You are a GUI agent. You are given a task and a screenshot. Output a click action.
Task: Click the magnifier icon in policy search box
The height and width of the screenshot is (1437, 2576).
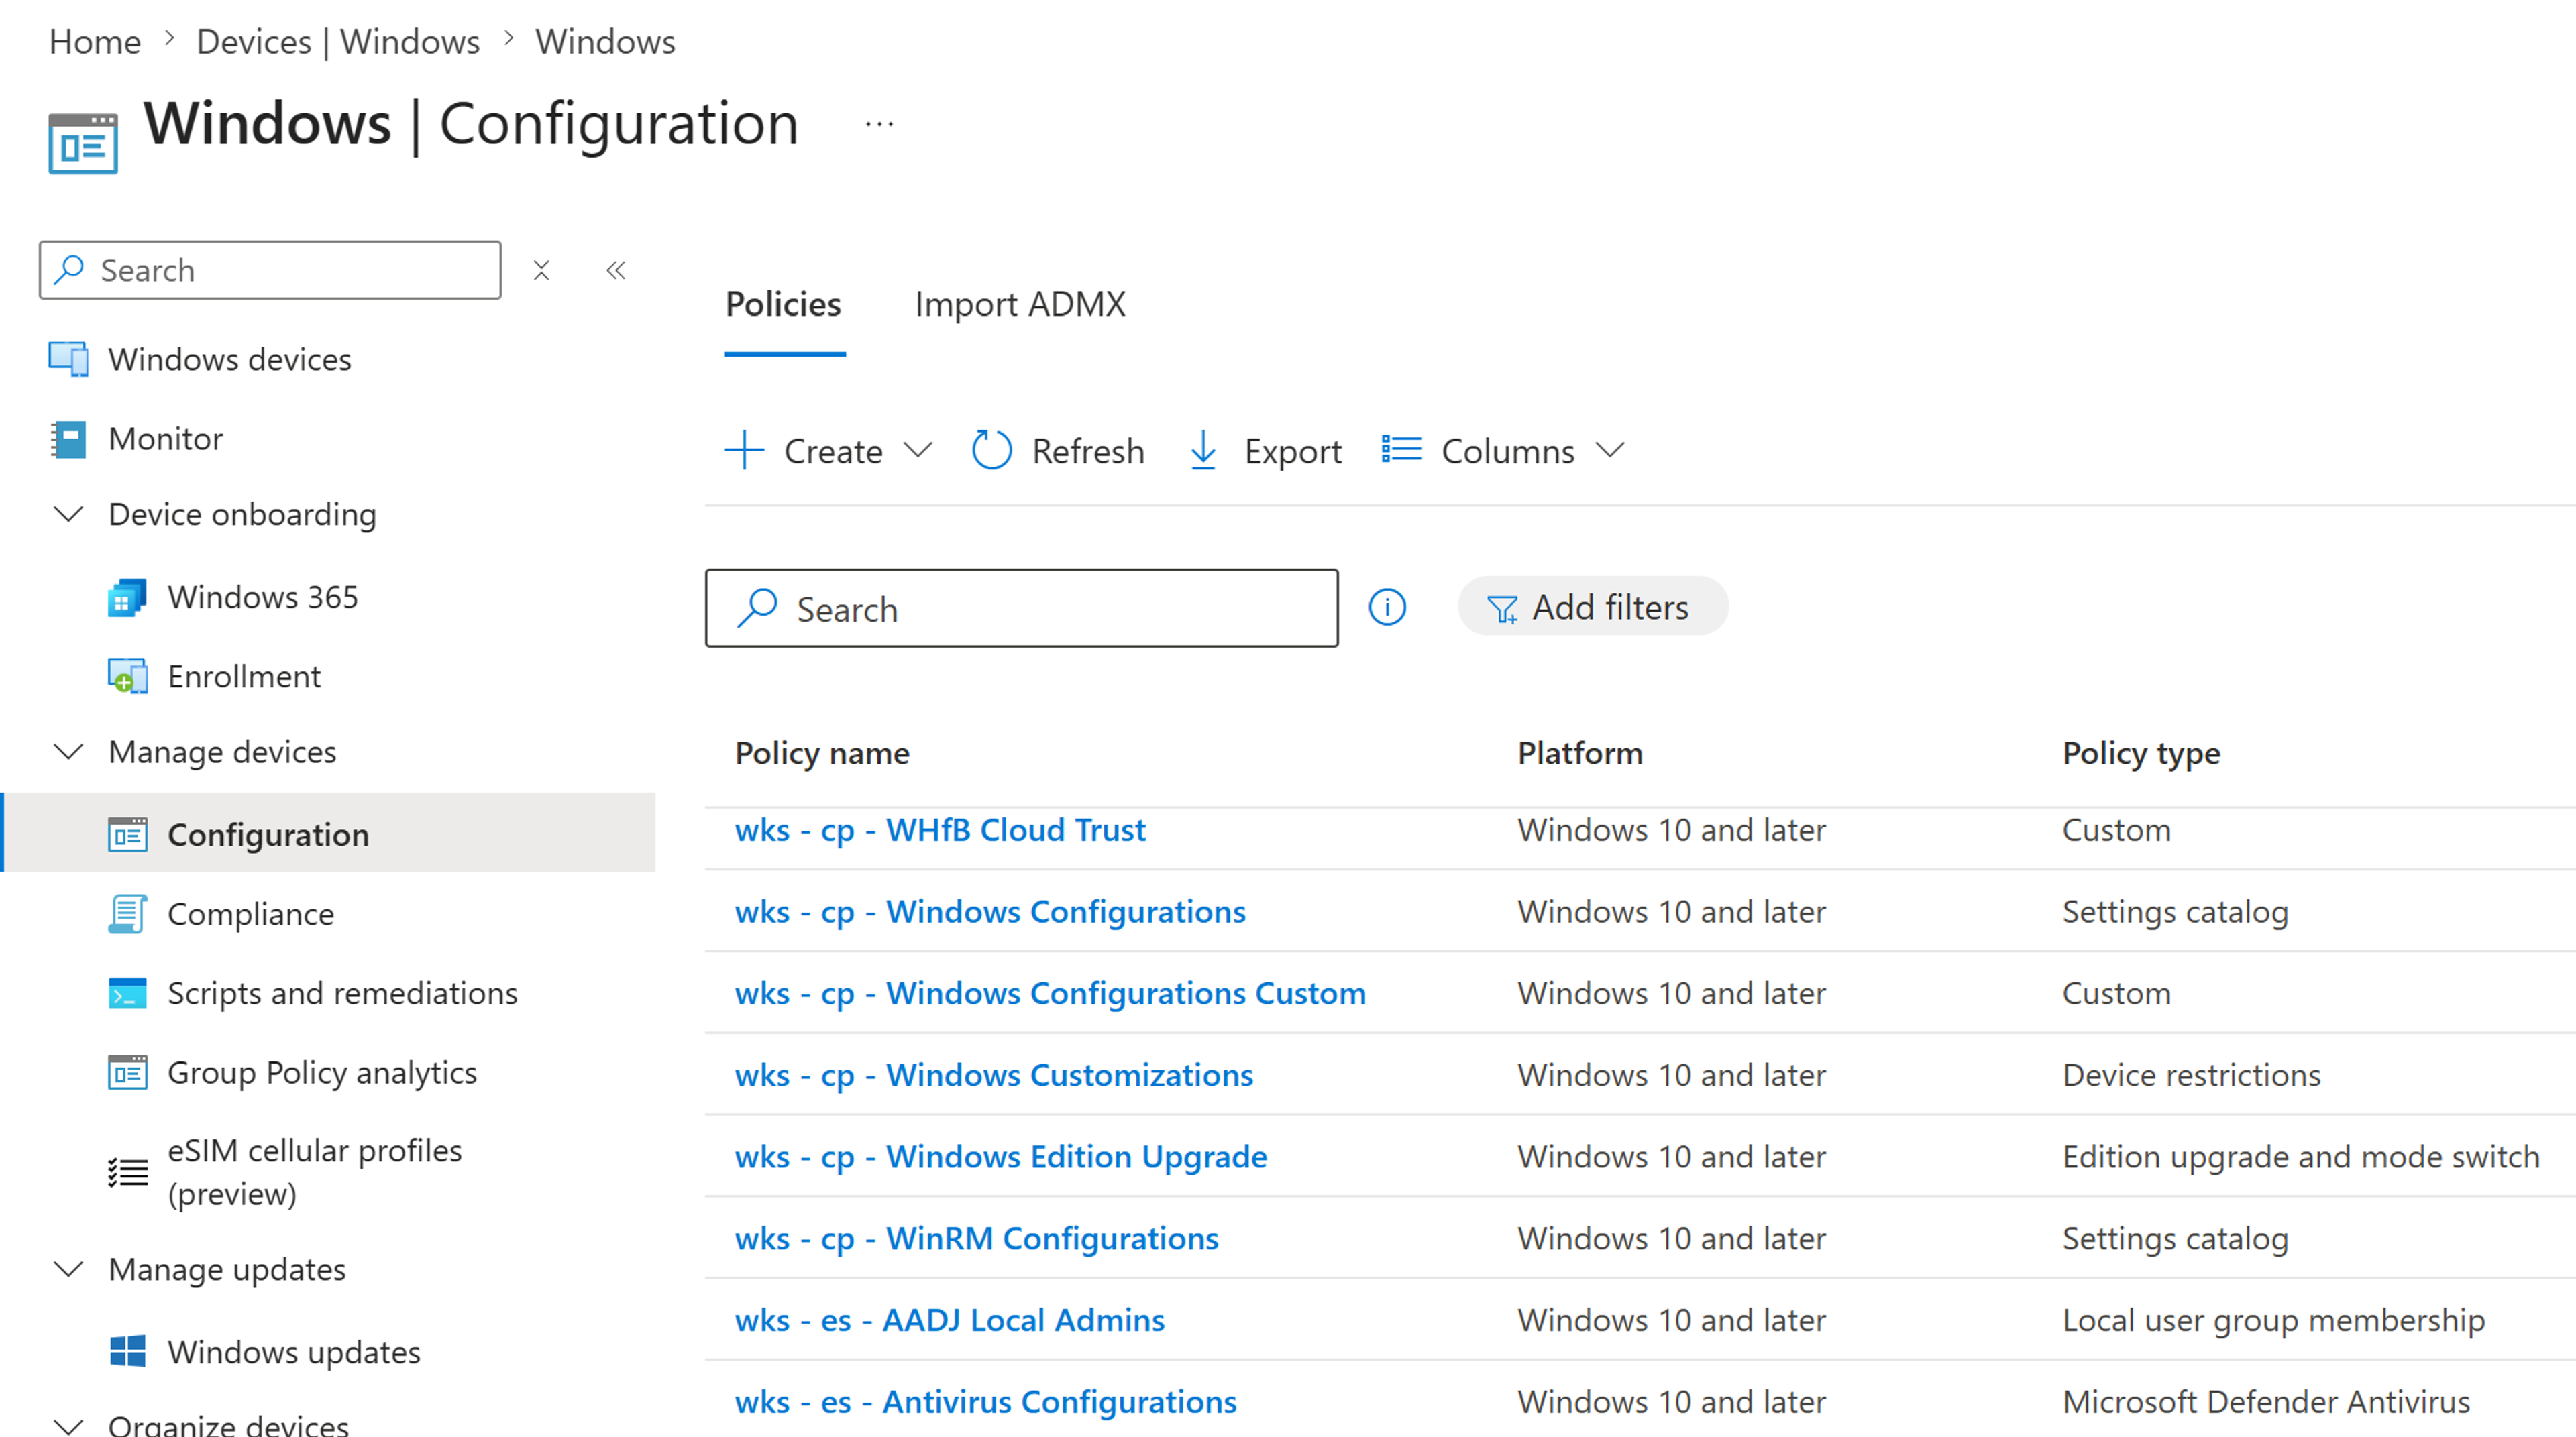click(x=757, y=608)
